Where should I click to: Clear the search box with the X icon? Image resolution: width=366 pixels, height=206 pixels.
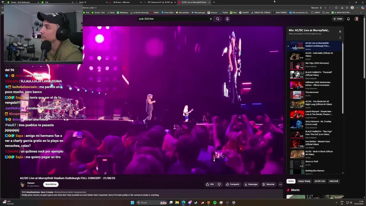coord(211,19)
